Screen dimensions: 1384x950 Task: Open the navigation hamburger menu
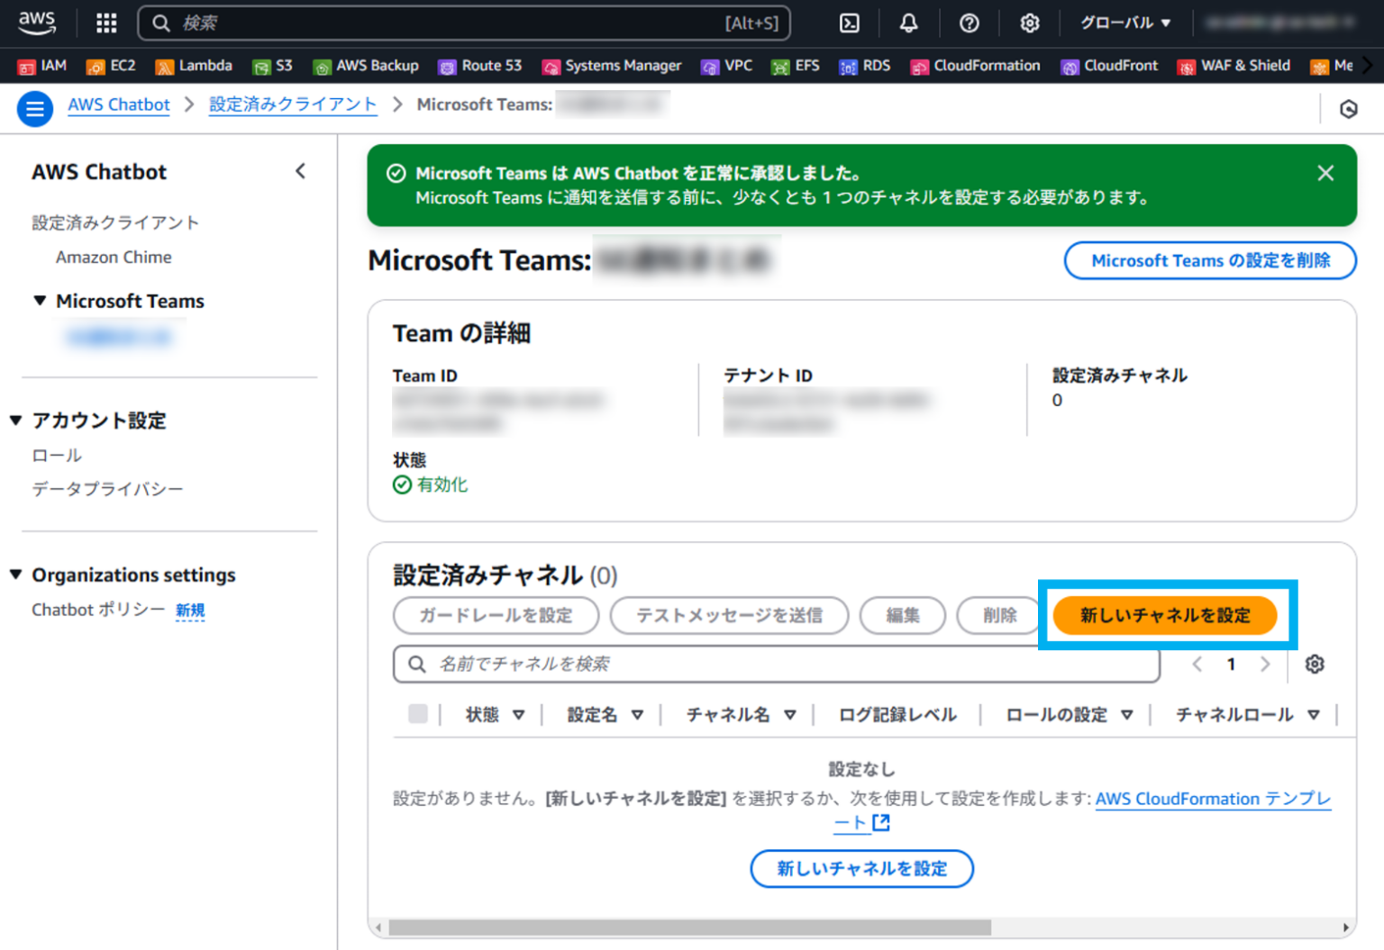[34, 108]
